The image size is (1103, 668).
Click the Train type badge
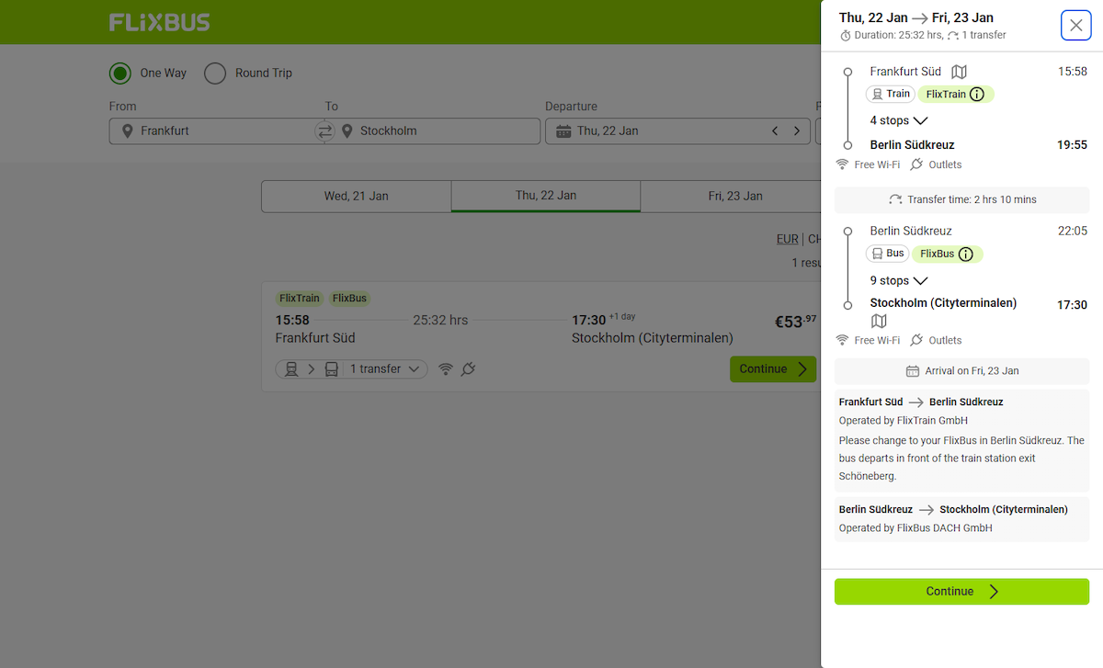click(x=890, y=94)
